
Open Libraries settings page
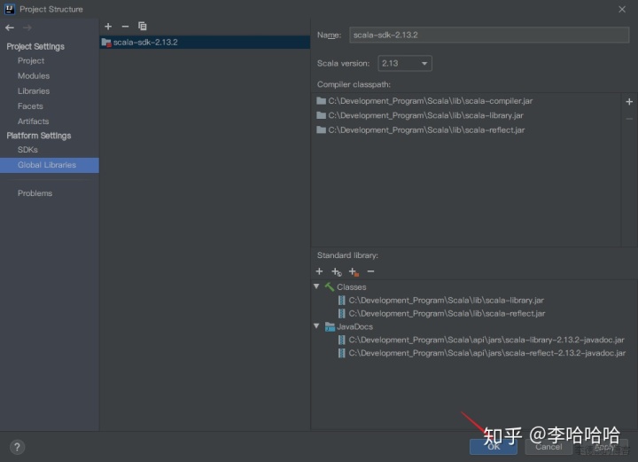[34, 91]
